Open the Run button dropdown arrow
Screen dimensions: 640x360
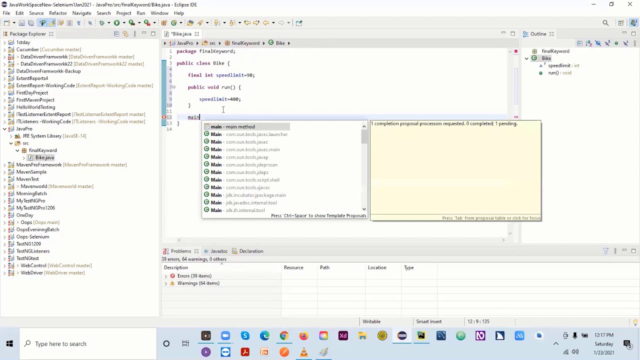pos(124,22)
